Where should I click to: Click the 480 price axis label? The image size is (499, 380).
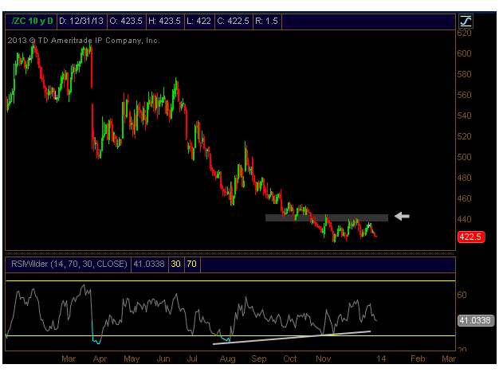click(464, 178)
